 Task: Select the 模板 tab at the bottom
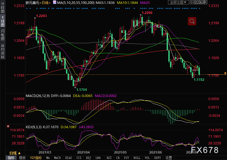pyautogui.click(x=22, y=158)
